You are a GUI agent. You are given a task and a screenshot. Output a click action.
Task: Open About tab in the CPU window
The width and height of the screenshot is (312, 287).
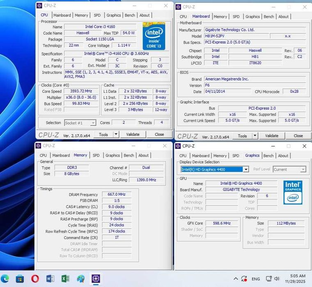point(145,15)
